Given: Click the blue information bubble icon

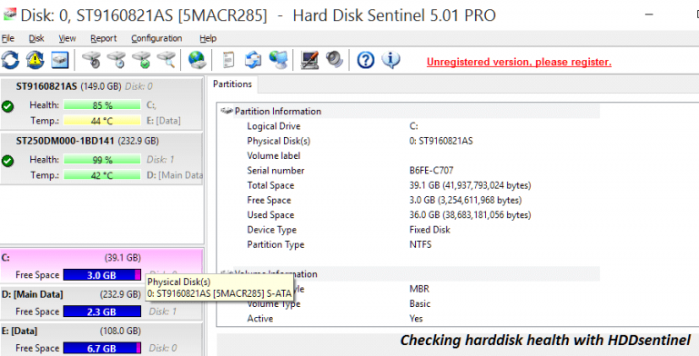Looking at the screenshot, I should point(391,60).
